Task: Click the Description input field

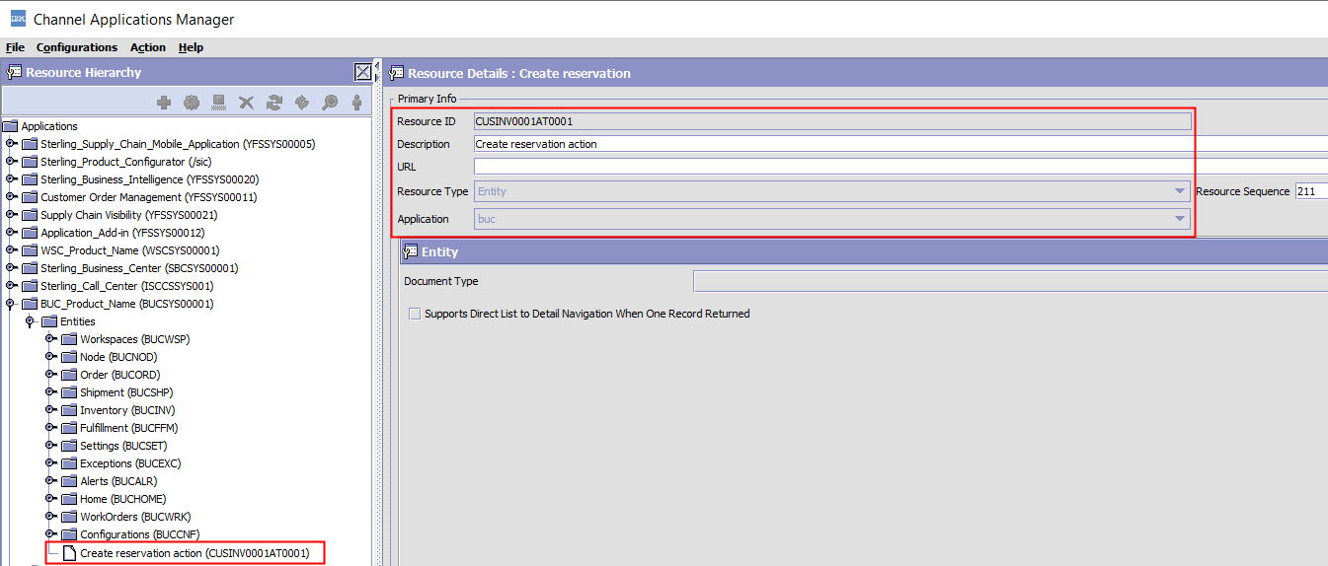Action: click(900, 144)
